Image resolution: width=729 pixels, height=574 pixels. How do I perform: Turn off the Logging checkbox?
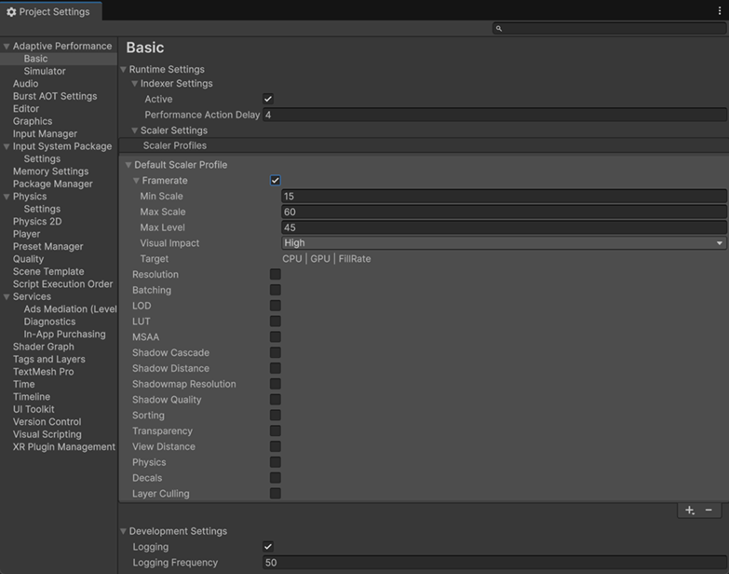point(268,547)
